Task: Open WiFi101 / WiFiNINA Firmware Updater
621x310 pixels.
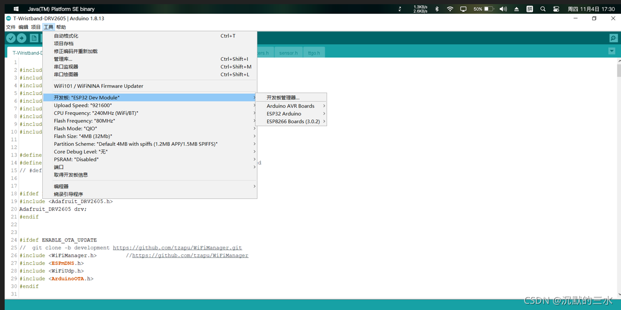Action: coord(150,86)
